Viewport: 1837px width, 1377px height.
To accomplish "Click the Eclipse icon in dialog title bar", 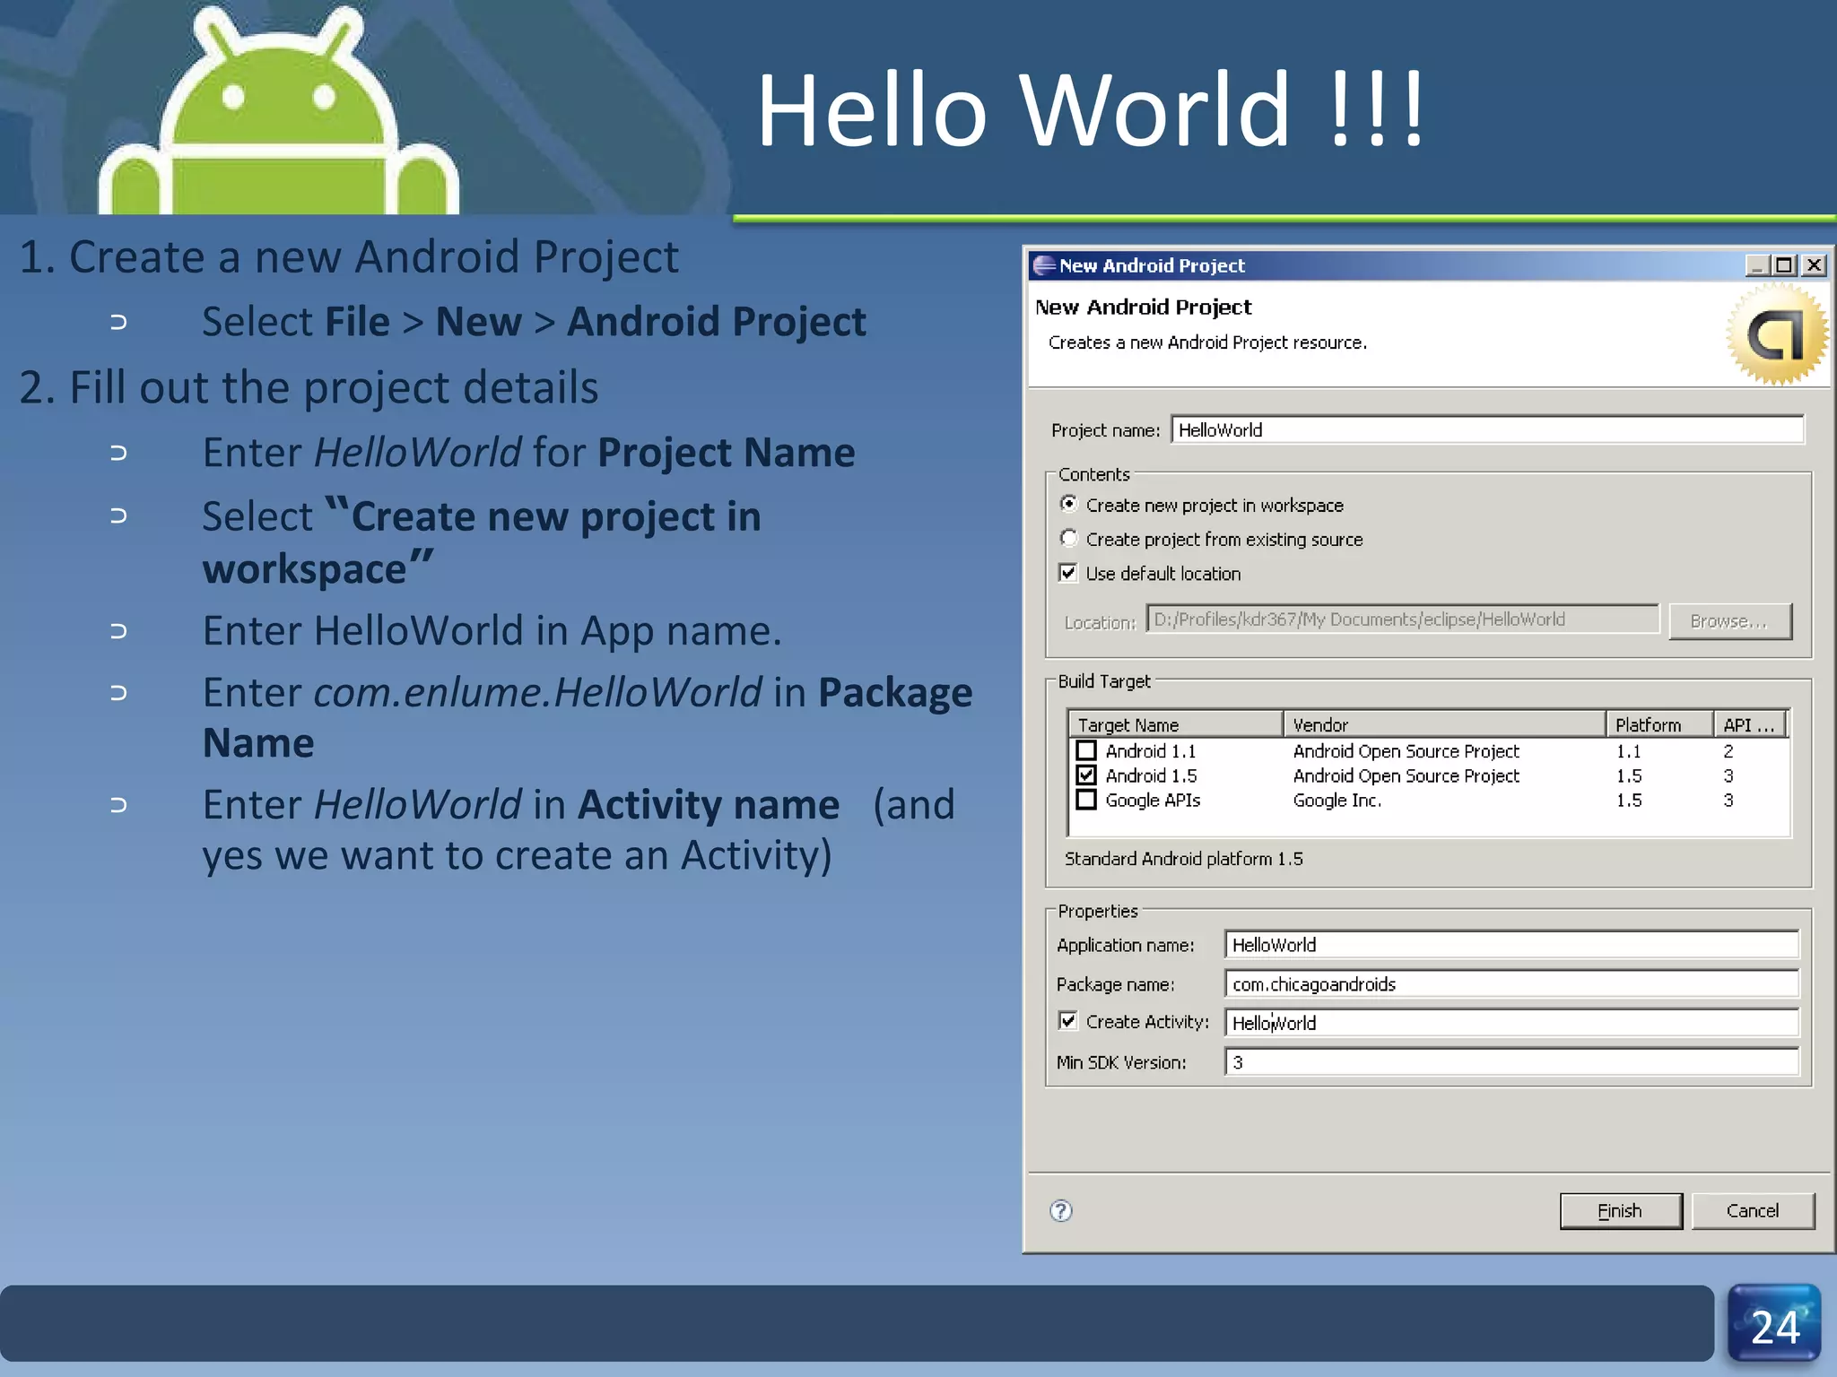I will [1044, 265].
